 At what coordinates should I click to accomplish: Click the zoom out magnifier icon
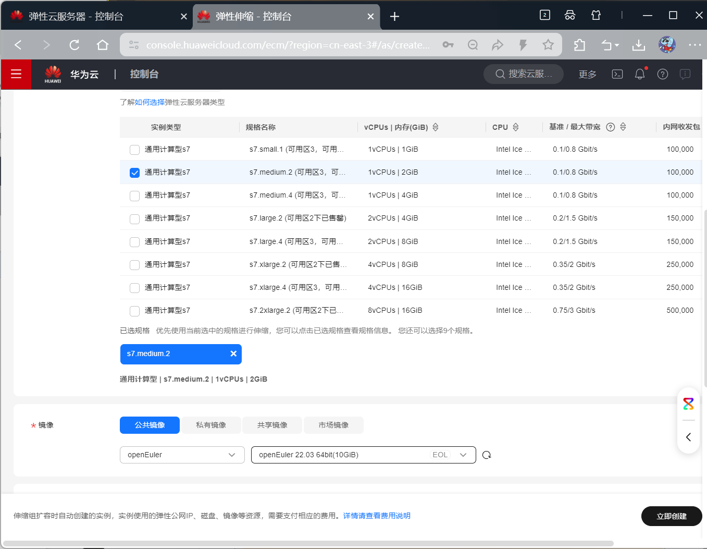473,45
